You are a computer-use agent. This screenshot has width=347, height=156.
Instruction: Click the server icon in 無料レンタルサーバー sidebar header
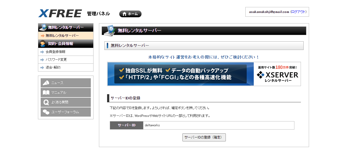tap(43, 27)
